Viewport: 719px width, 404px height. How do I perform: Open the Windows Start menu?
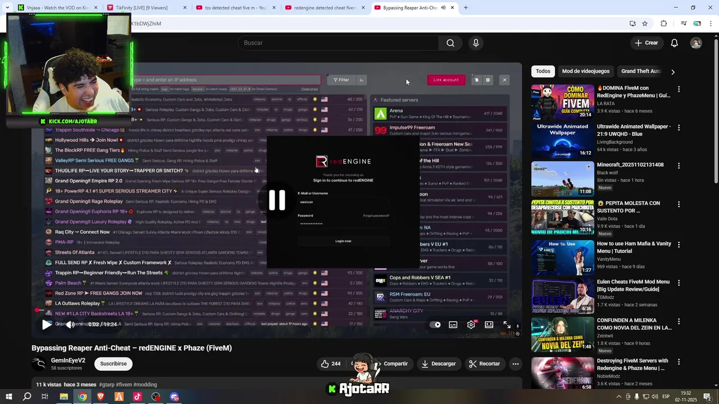(8, 397)
